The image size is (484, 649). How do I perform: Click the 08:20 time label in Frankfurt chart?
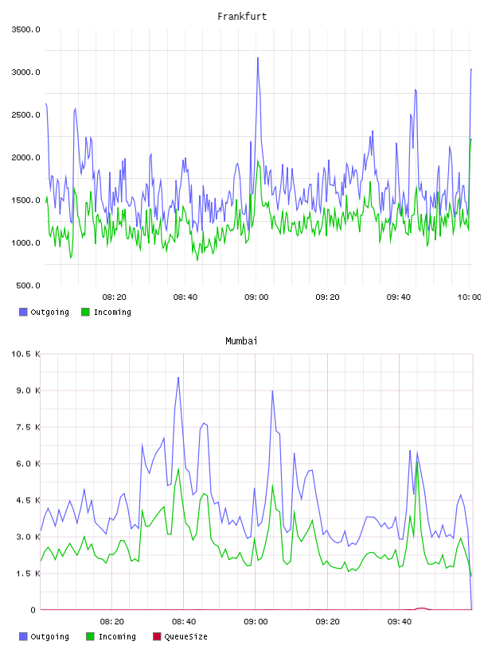[115, 297]
